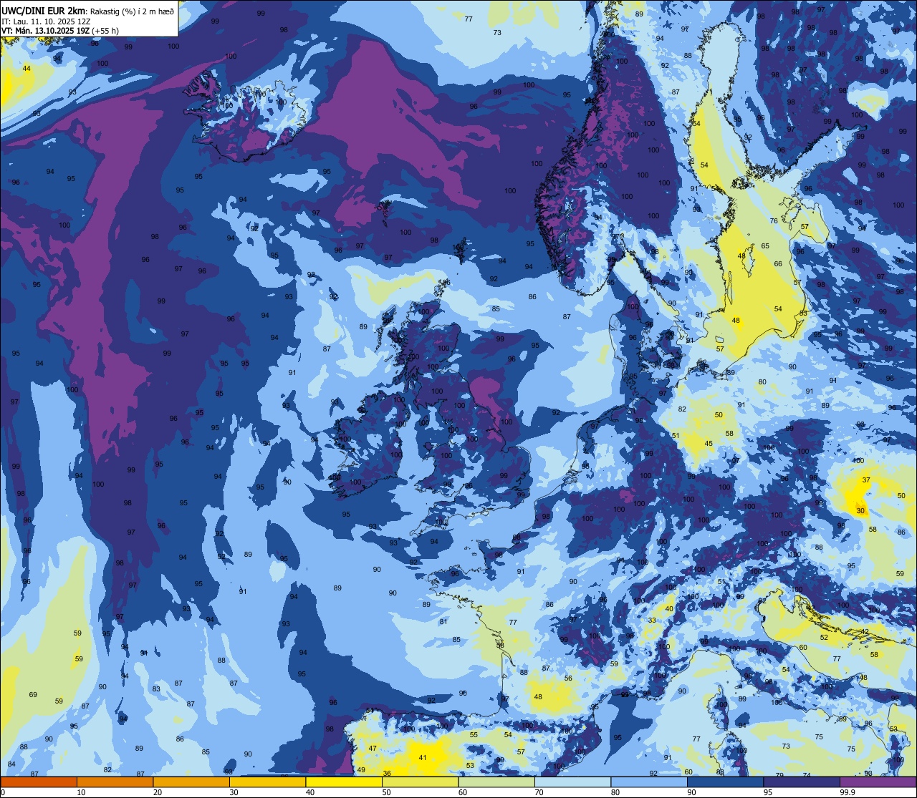917x798 pixels.
Task: Select the 95–99.9 dark indigo legend swatch
Action: [x=802, y=782]
